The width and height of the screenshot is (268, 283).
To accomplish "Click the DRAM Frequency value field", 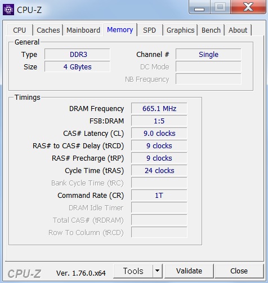I will click(159, 108).
